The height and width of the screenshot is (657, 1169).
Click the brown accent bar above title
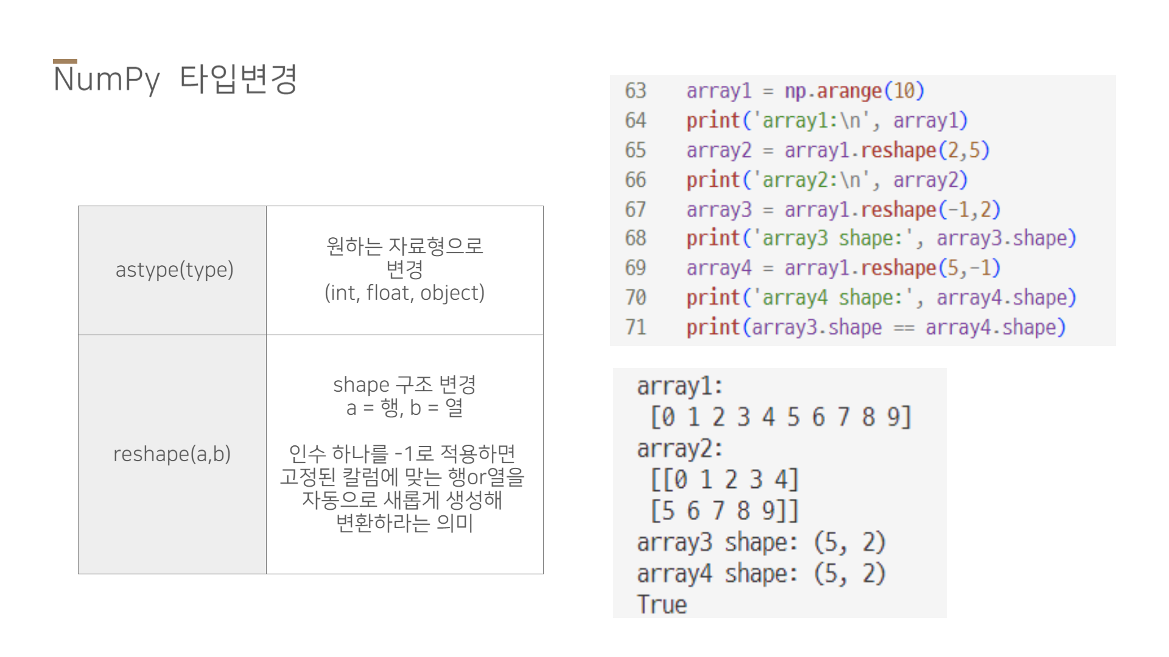65,61
